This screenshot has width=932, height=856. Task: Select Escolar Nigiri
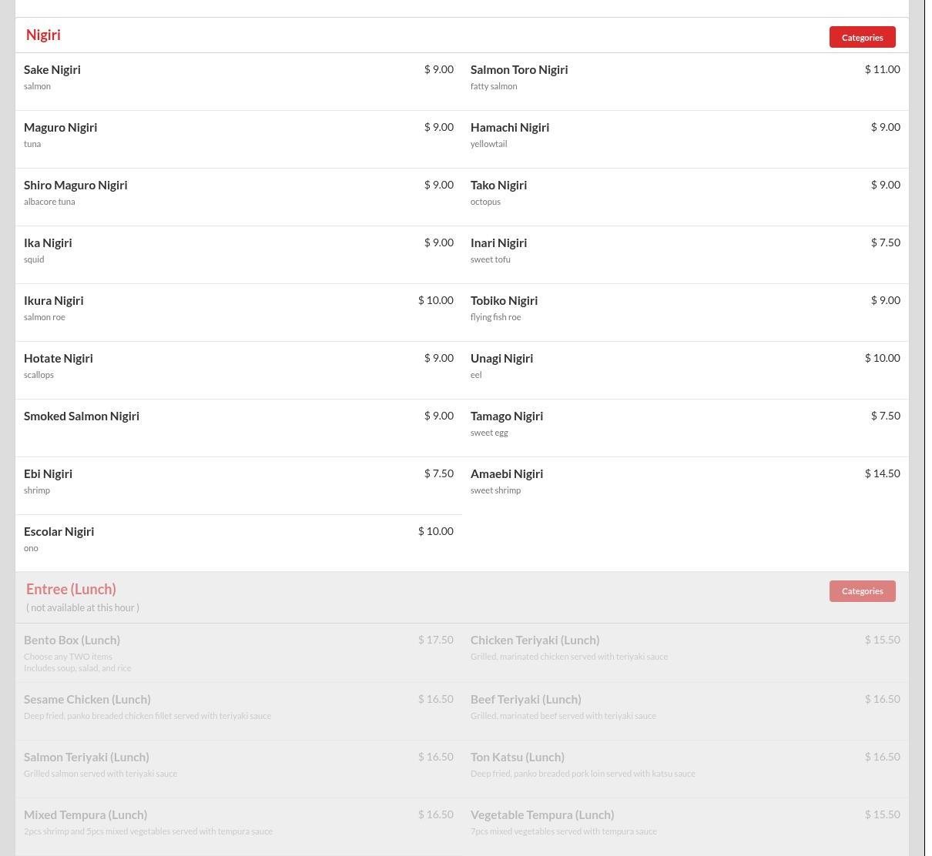coord(239,543)
